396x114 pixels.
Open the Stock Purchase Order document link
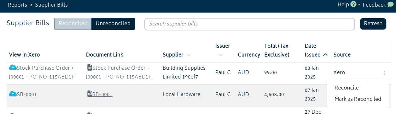point(119,72)
